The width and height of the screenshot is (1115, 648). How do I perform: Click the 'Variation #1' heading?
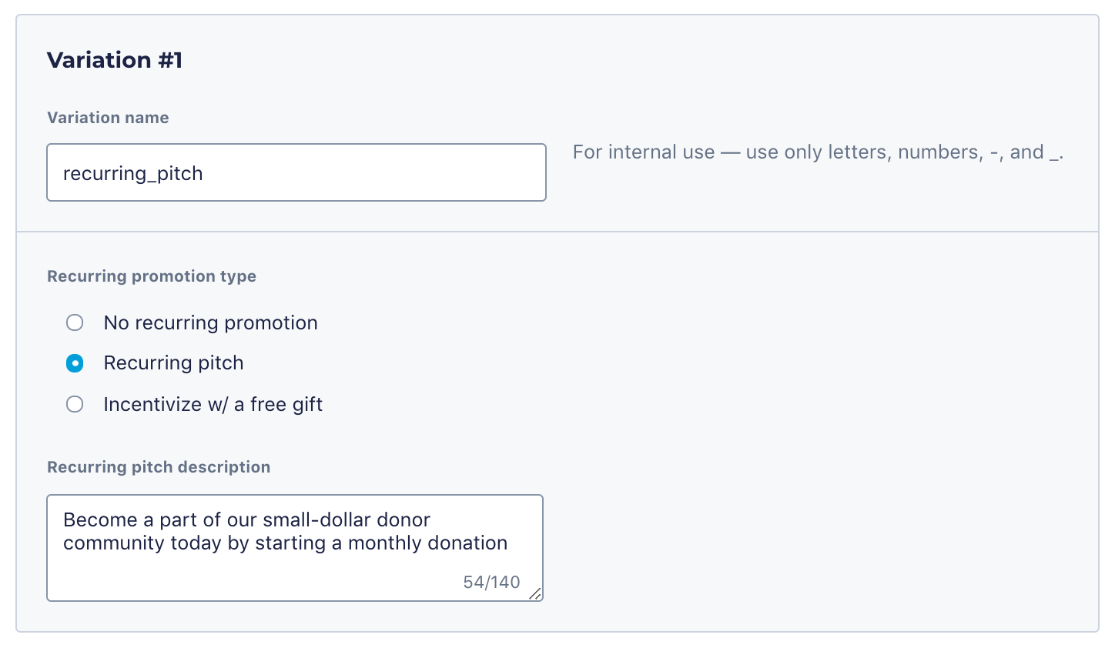[115, 60]
